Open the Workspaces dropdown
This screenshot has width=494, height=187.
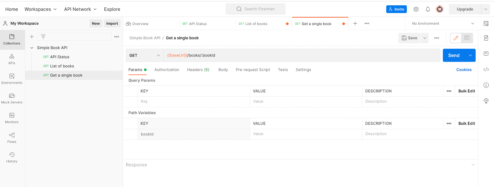pos(41,9)
